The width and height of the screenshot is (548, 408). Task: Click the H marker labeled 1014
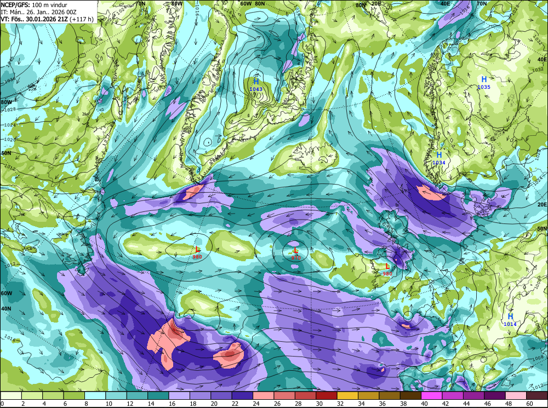510,317
